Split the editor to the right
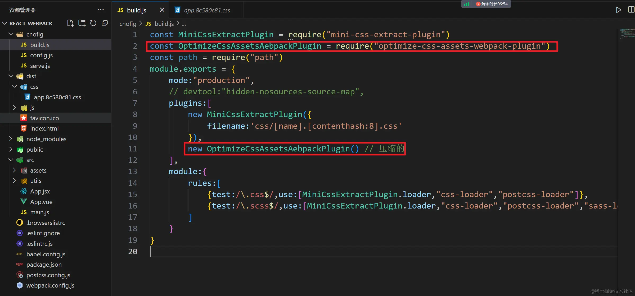 click(x=631, y=10)
